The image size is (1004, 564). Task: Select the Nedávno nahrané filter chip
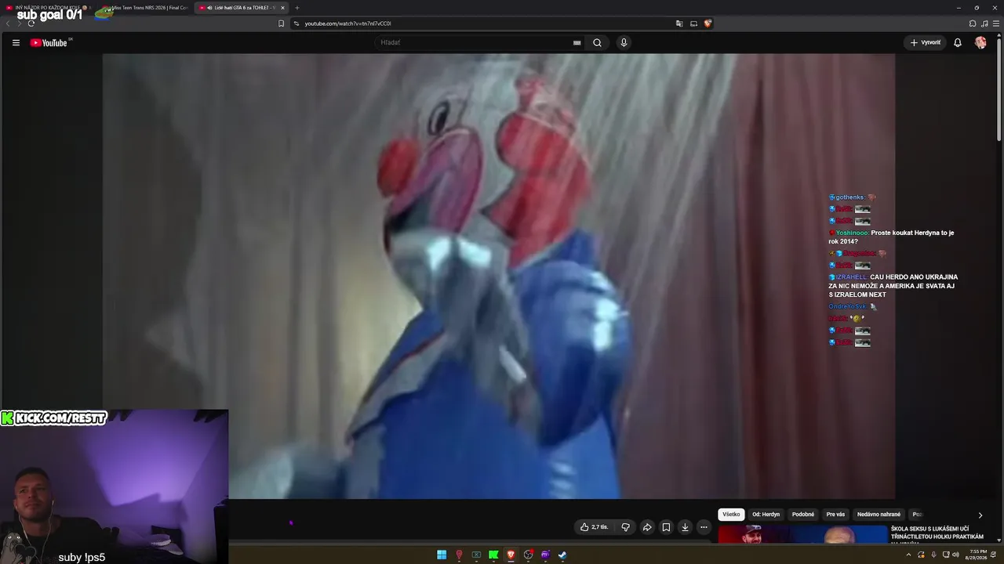(x=878, y=515)
